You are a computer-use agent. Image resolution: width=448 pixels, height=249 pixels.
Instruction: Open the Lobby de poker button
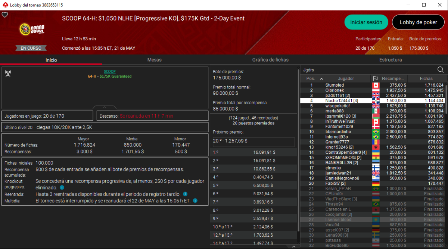pyautogui.click(x=418, y=22)
